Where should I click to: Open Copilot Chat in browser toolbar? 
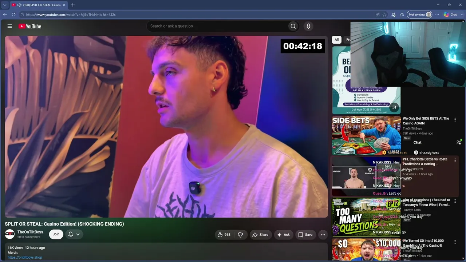[x=450, y=15]
